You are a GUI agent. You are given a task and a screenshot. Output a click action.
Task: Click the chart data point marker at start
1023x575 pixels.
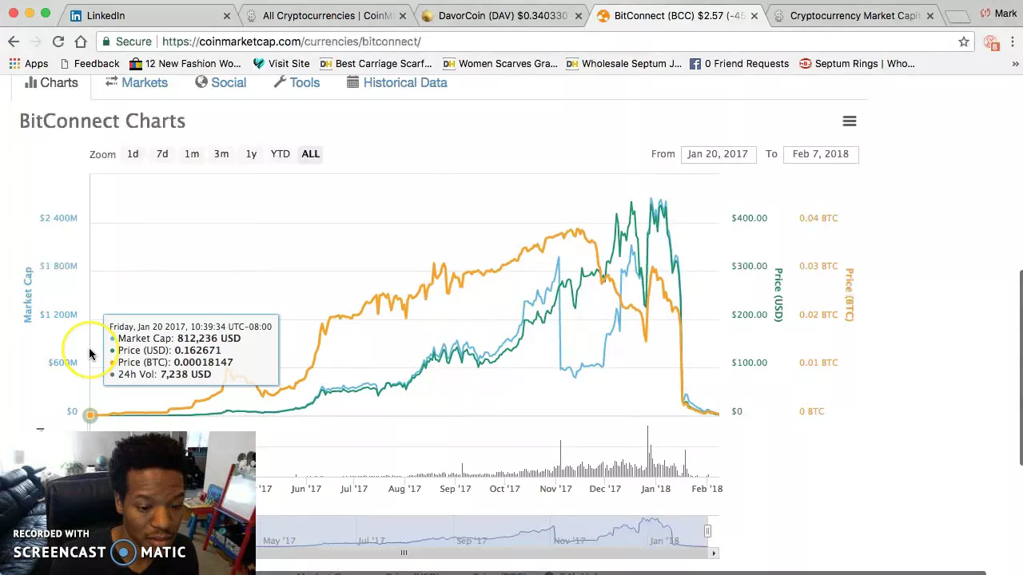point(90,414)
